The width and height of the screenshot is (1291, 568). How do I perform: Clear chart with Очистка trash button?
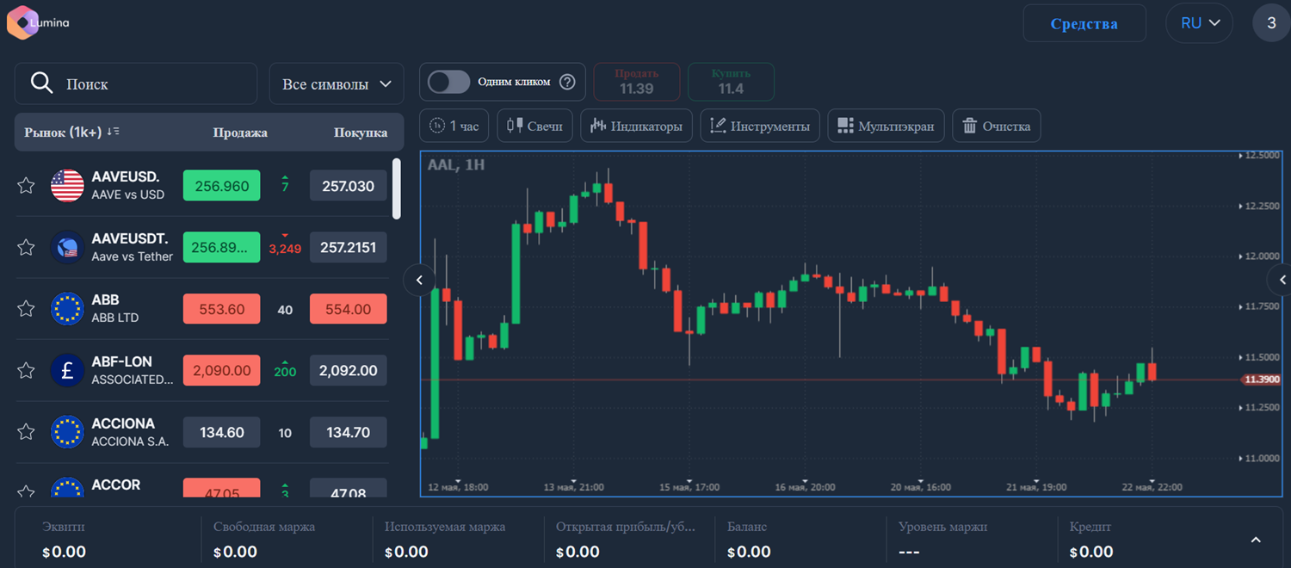997,126
